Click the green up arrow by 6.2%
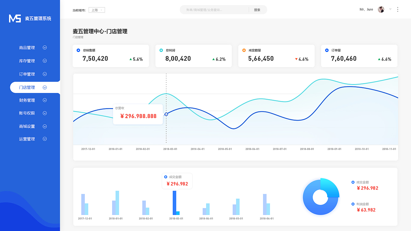The image size is (411, 231). coord(214,59)
